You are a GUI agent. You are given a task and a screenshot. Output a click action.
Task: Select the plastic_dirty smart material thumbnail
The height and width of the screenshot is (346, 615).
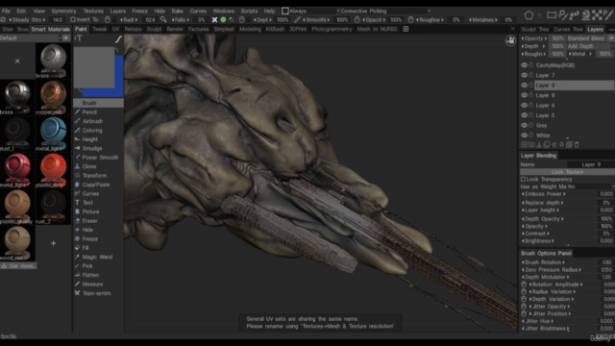click(54, 170)
